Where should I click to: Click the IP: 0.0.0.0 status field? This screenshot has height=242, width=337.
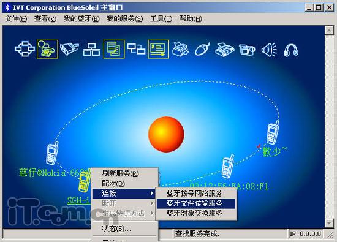(305, 234)
